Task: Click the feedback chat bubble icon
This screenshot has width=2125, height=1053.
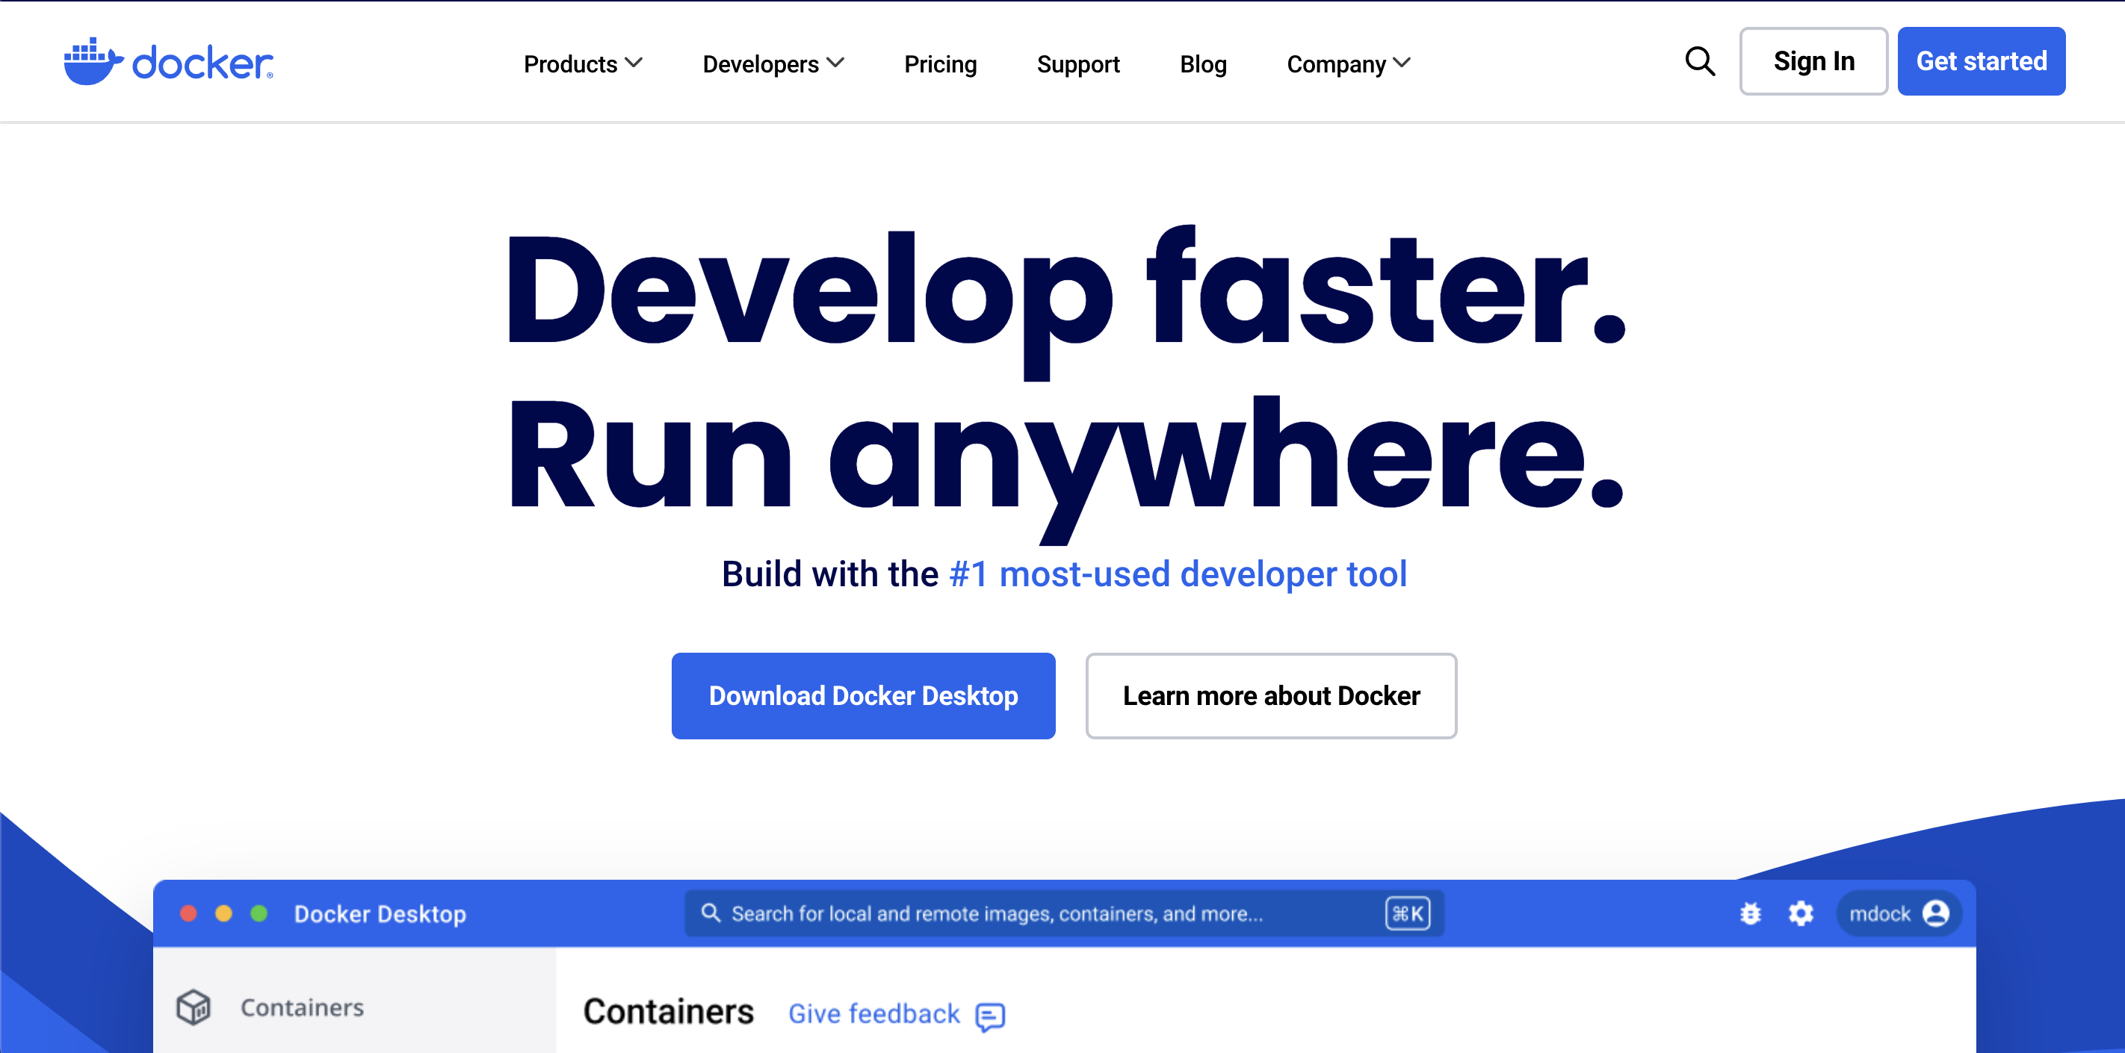Action: (x=991, y=1015)
